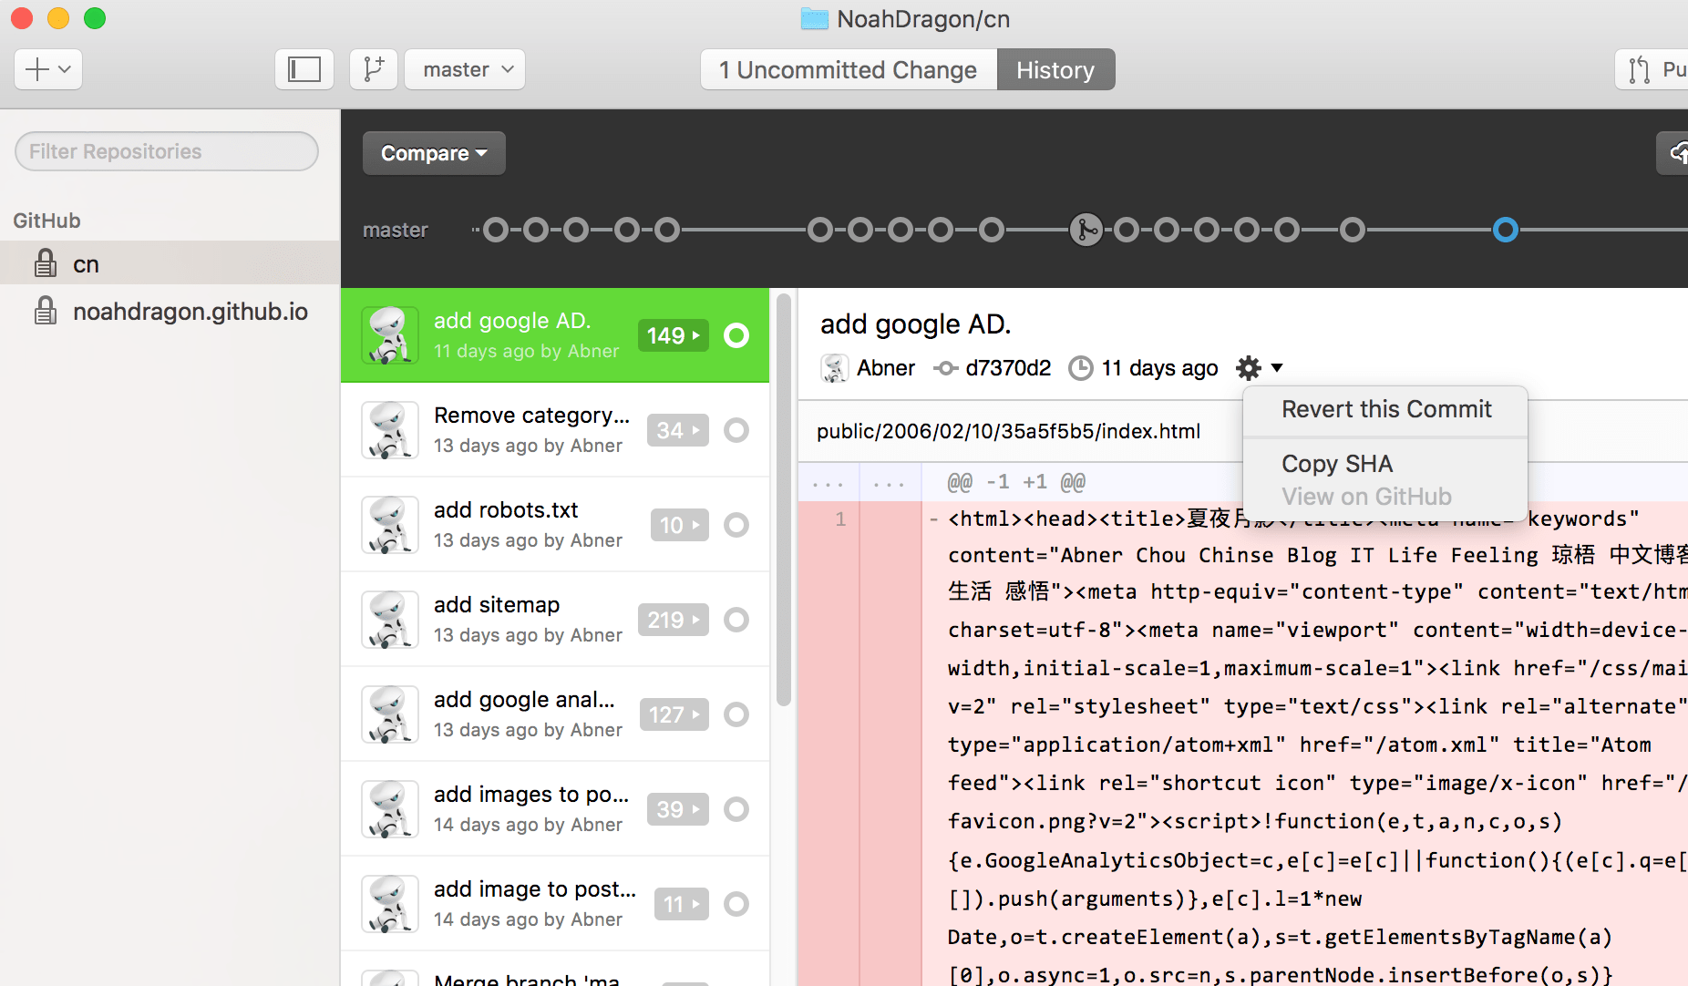
Task: Select the cn repository
Action: pyautogui.click(x=170, y=263)
